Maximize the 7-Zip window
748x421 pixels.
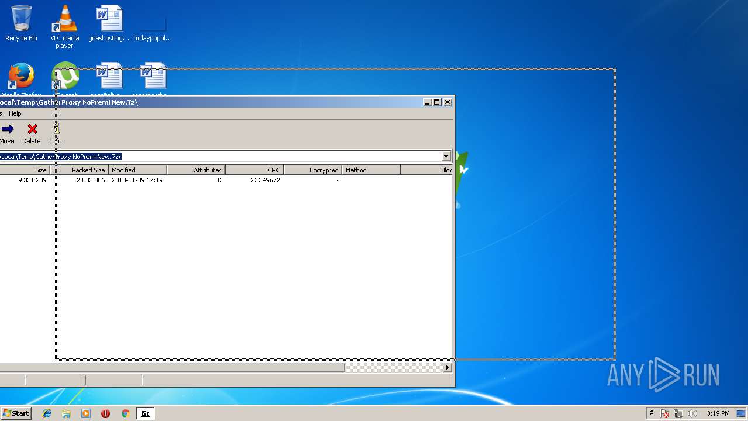437,102
